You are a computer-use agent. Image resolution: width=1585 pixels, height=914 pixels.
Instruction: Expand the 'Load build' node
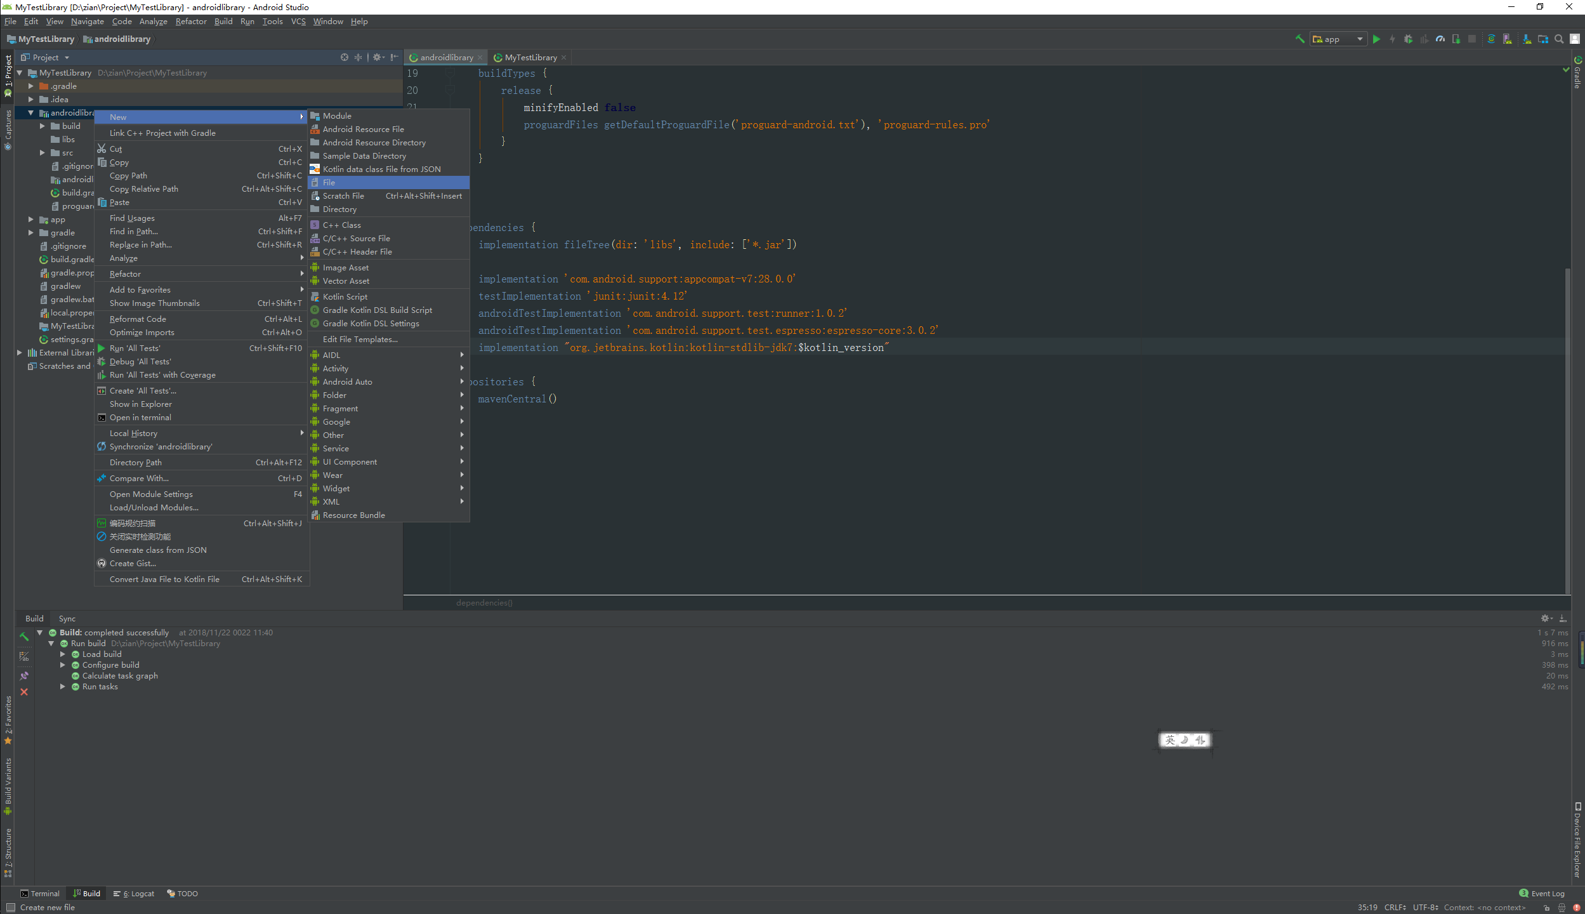coord(63,654)
